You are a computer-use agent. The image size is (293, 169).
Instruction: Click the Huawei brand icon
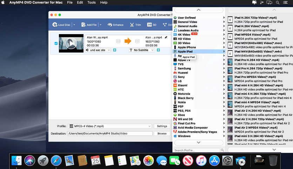(x=175, y=73)
